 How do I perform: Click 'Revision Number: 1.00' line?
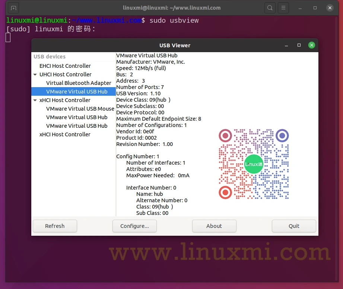point(144,144)
